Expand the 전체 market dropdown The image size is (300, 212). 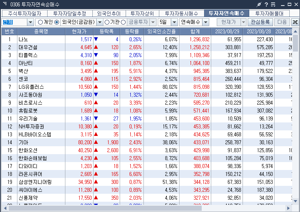click(x=31, y=22)
